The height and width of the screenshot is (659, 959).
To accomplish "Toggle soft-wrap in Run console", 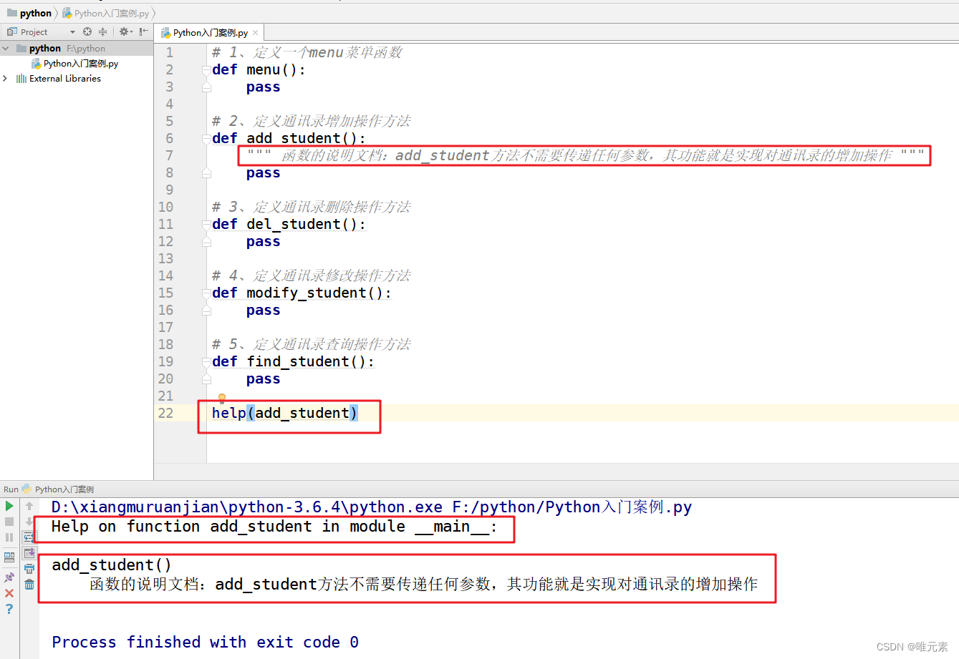I will click(29, 537).
